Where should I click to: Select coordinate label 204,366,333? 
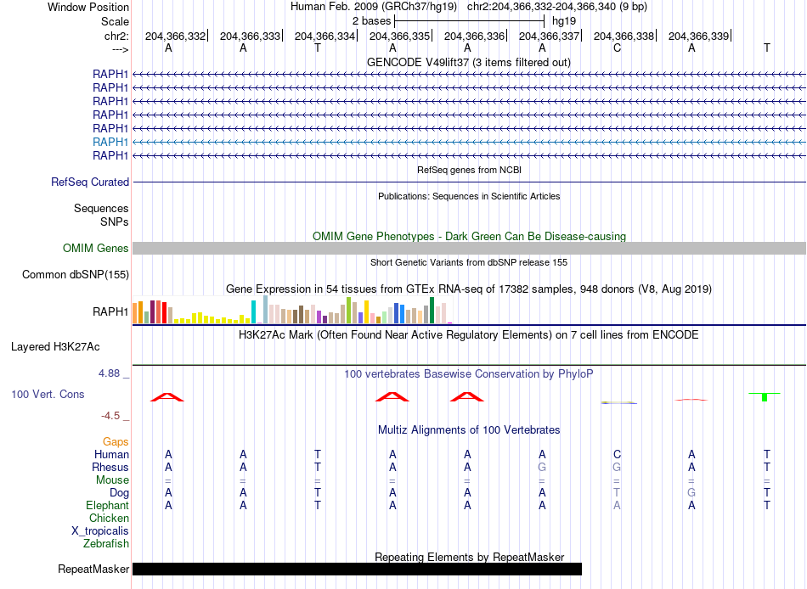[x=250, y=36]
